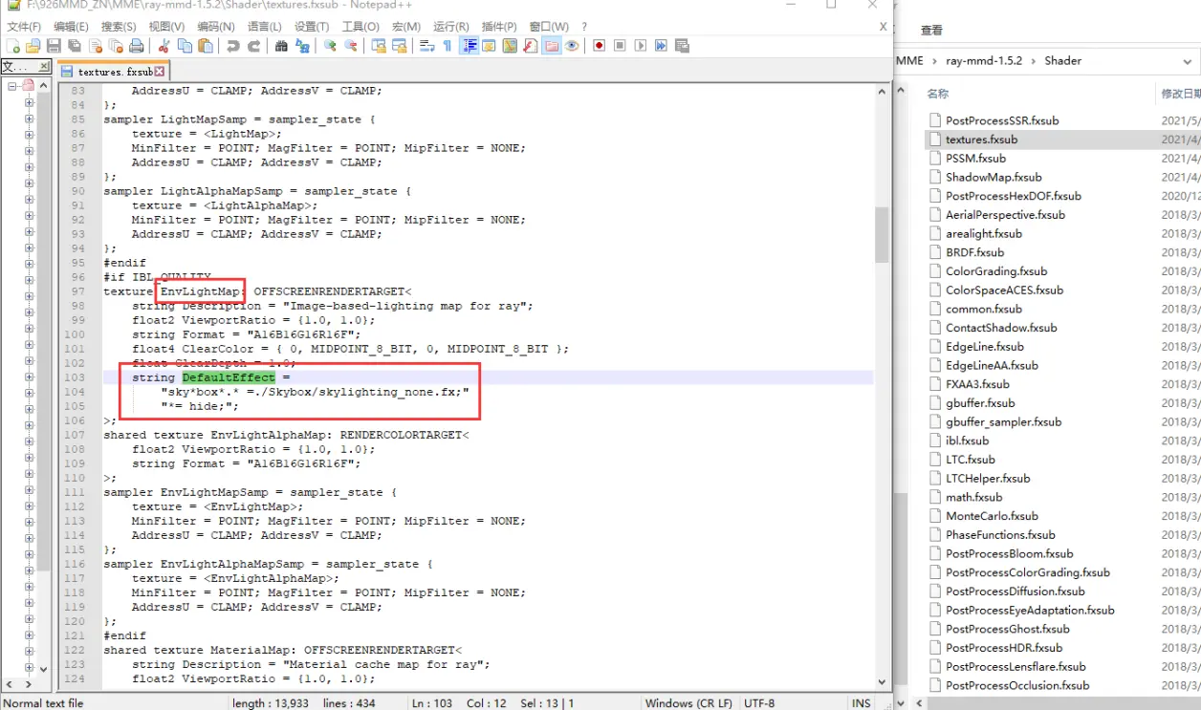Close the left side panel with its x
This screenshot has width=1201, height=710.
[44, 66]
